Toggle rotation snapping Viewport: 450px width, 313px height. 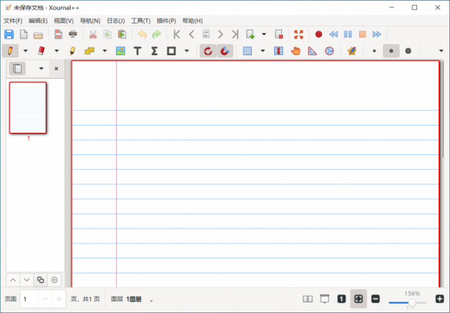(x=208, y=51)
